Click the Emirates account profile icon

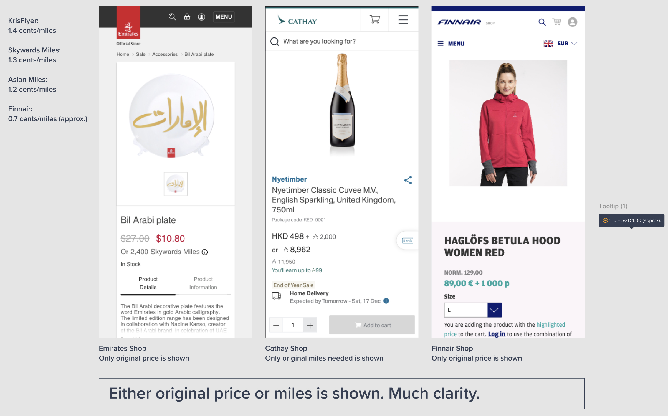[201, 17]
